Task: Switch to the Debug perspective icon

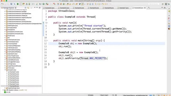Action: (169, 4)
